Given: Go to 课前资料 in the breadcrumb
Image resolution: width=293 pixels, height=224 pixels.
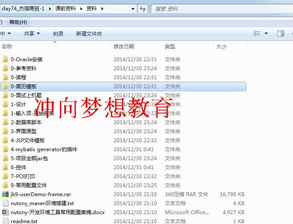Looking at the screenshot, I should pyautogui.click(x=66, y=9).
